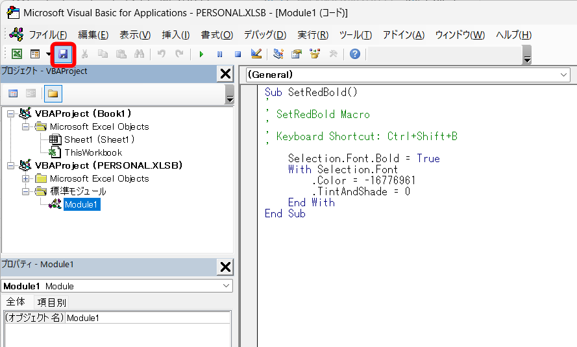The image size is (577, 347).
Task: Open the 挿入(I) menu
Action: 175,35
